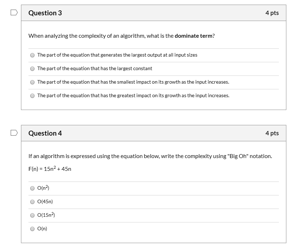Choose the O(45n) option
This screenshot has height=252, width=302.
pyautogui.click(x=32, y=201)
